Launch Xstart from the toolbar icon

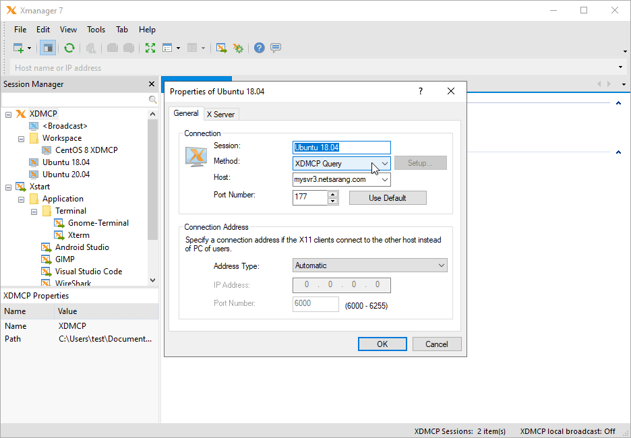pyautogui.click(x=221, y=48)
